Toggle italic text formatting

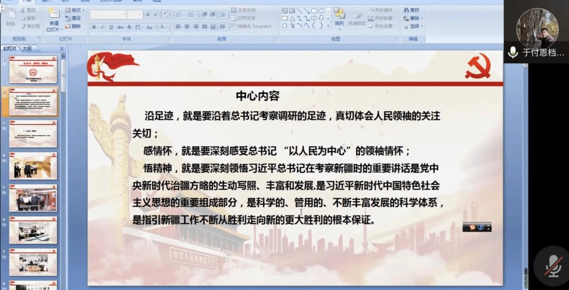coord(102,27)
